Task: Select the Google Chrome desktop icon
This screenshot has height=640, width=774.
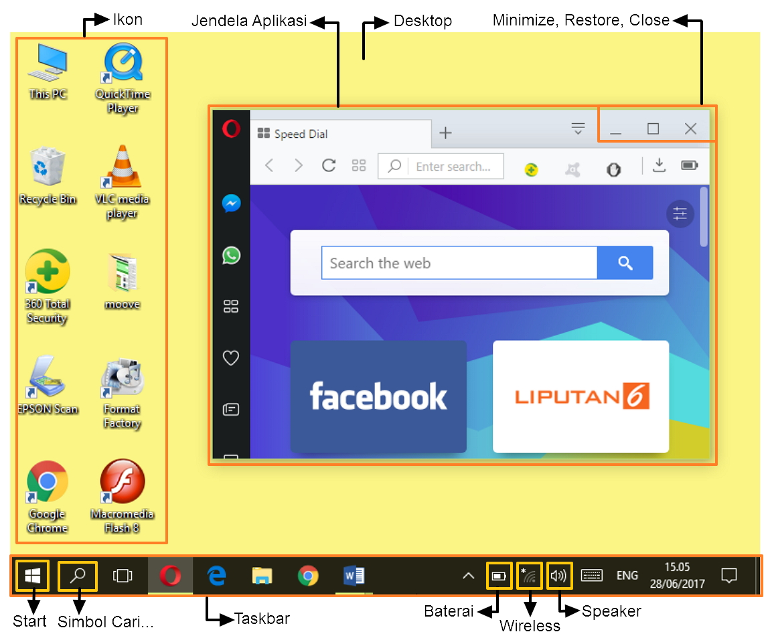Action: pyautogui.click(x=48, y=497)
